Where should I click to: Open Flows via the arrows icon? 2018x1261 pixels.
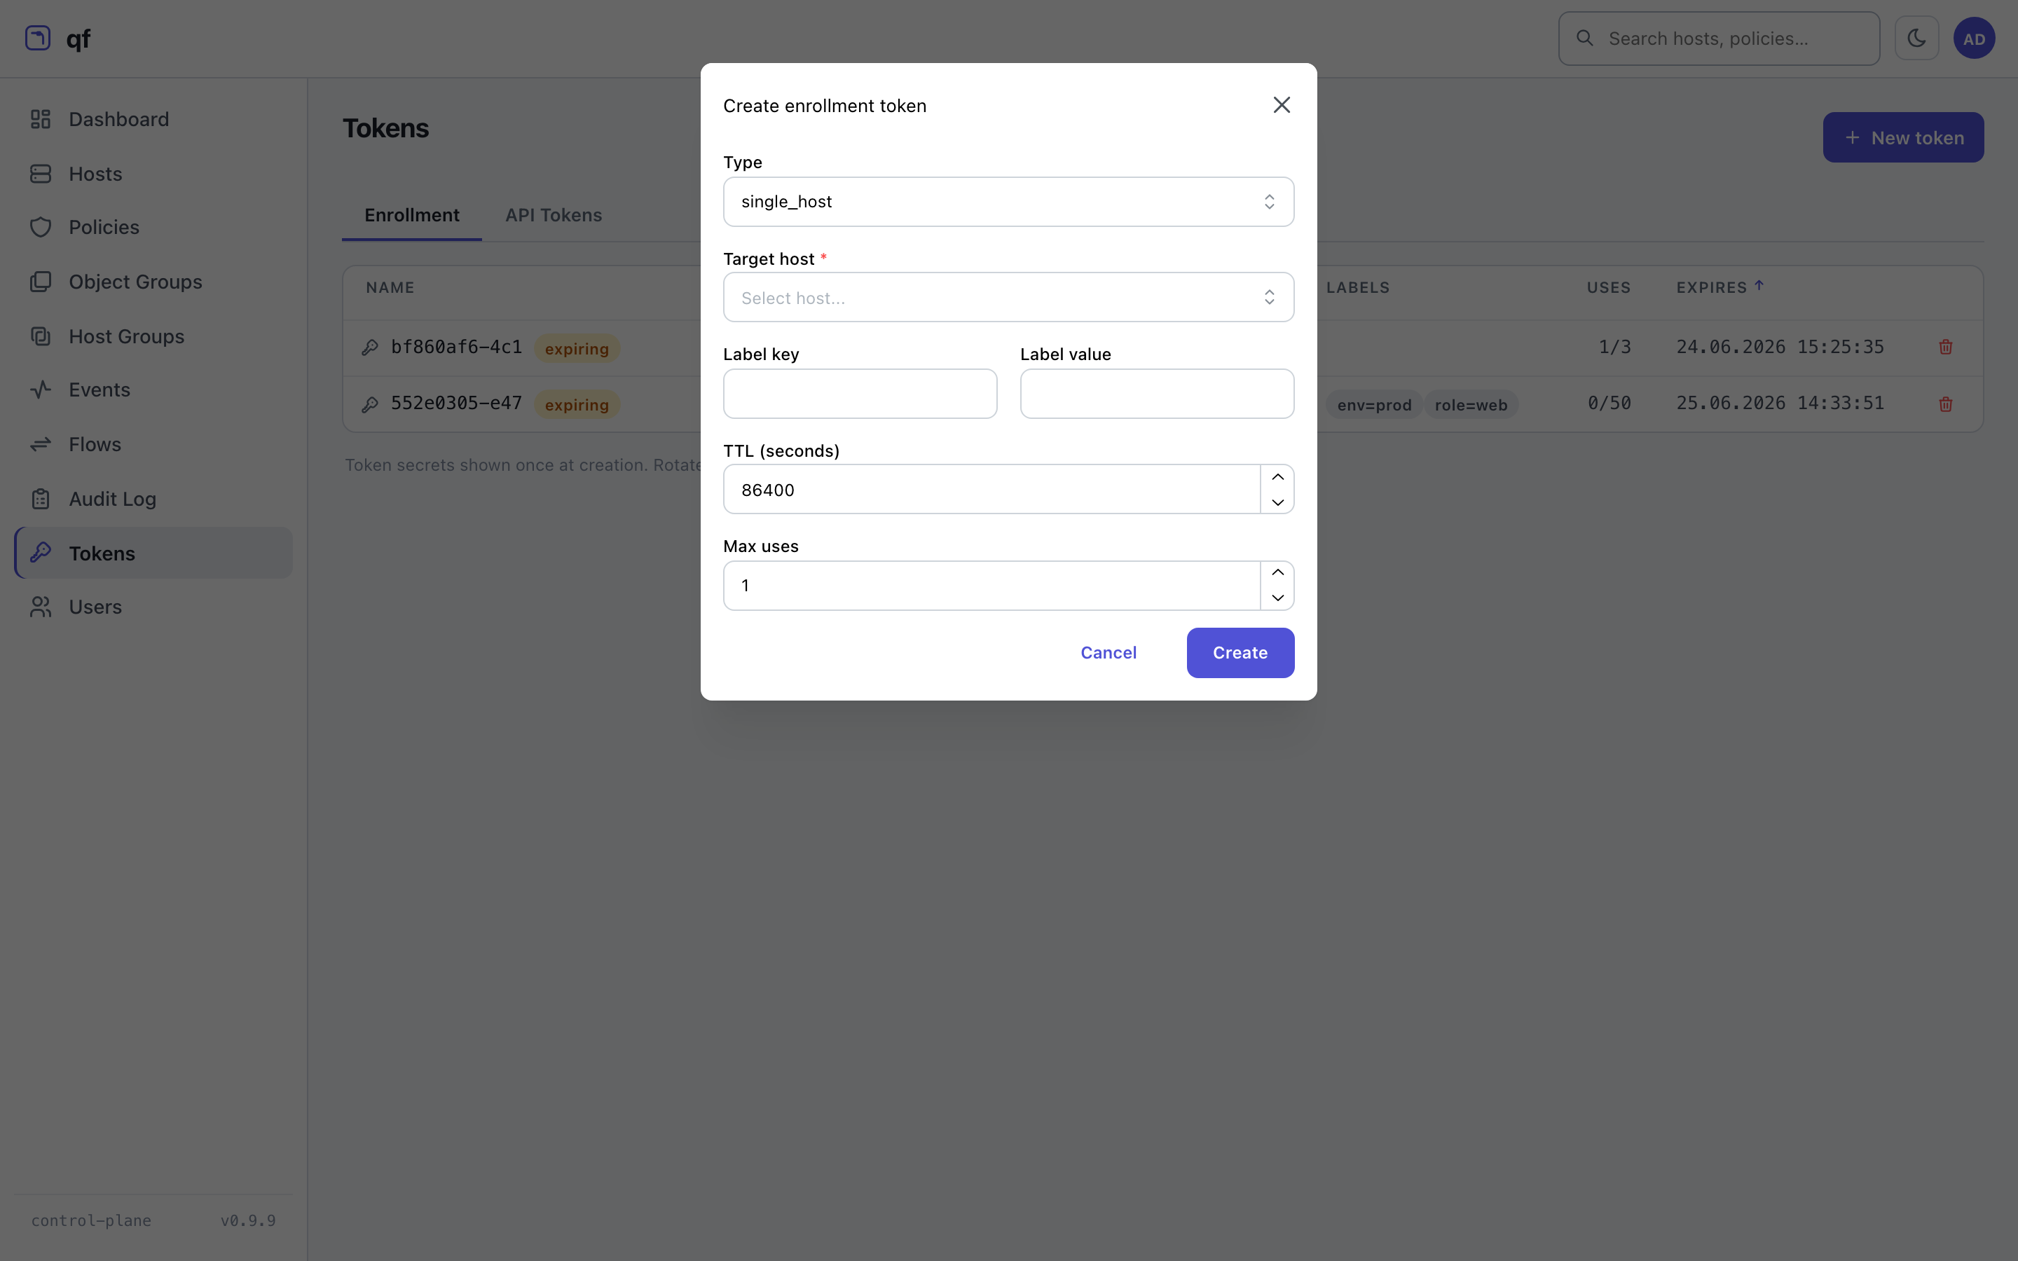click(41, 445)
